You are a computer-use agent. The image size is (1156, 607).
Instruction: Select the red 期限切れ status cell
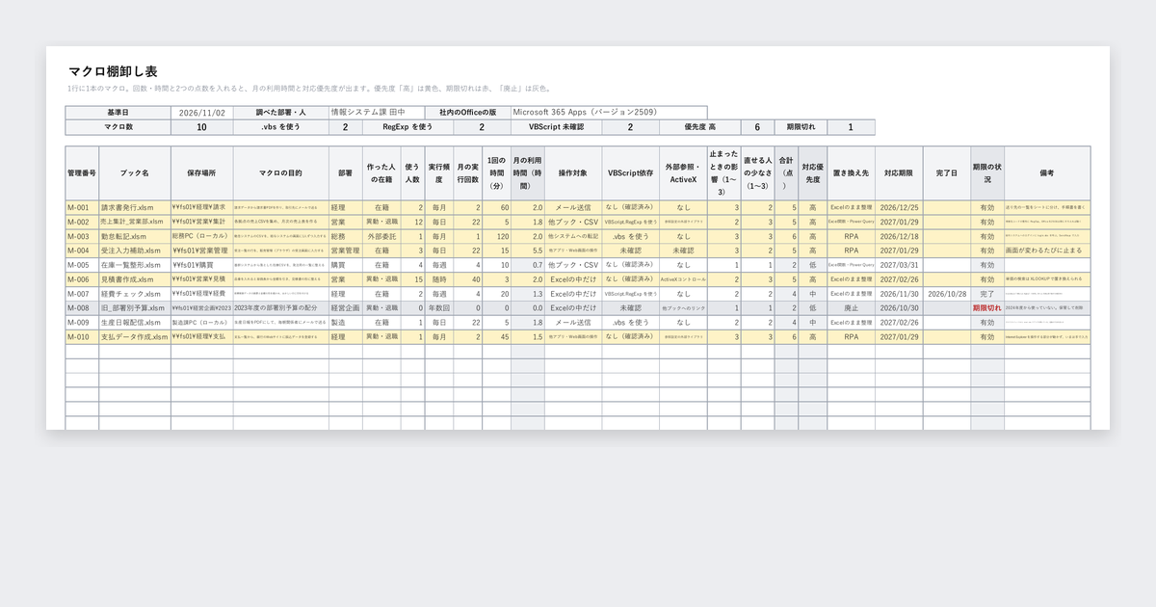(987, 308)
